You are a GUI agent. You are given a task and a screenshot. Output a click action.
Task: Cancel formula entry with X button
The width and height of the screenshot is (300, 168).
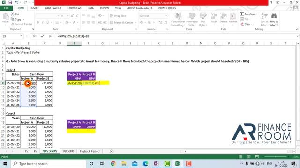pyautogui.click(x=34, y=36)
